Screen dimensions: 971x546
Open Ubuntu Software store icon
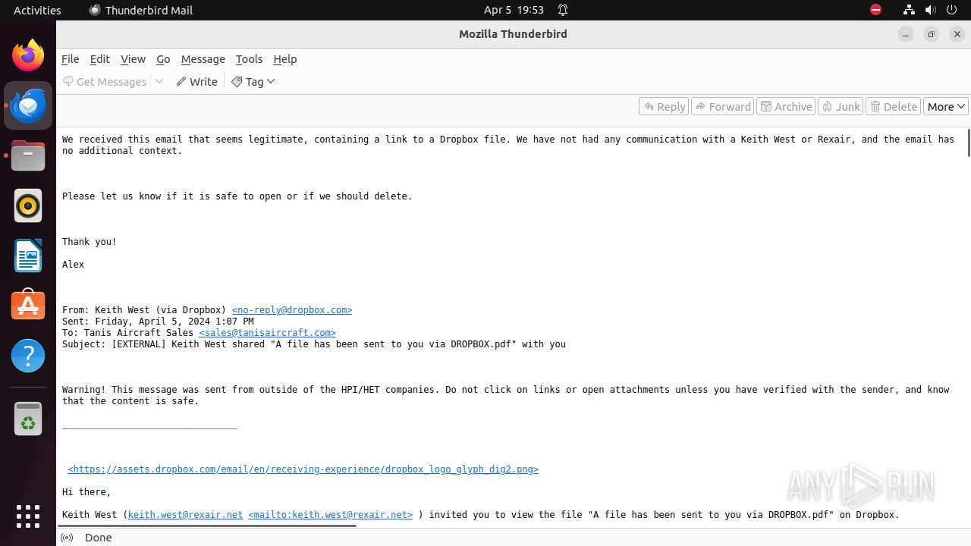tap(28, 305)
